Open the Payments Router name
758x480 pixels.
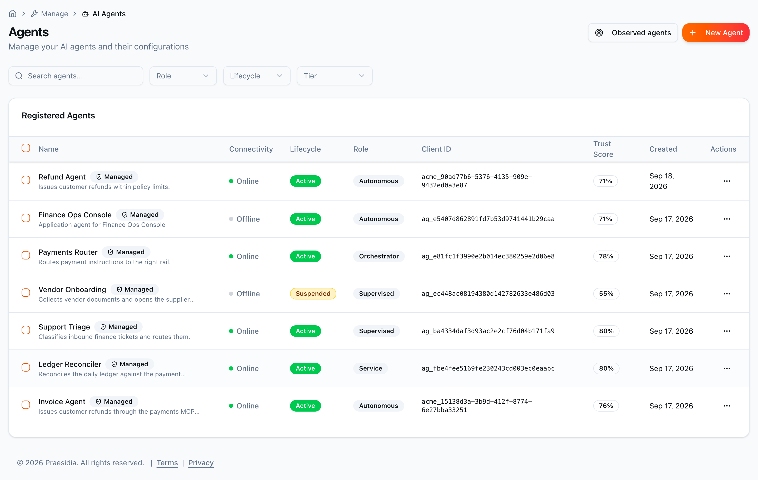(x=68, y=252)
